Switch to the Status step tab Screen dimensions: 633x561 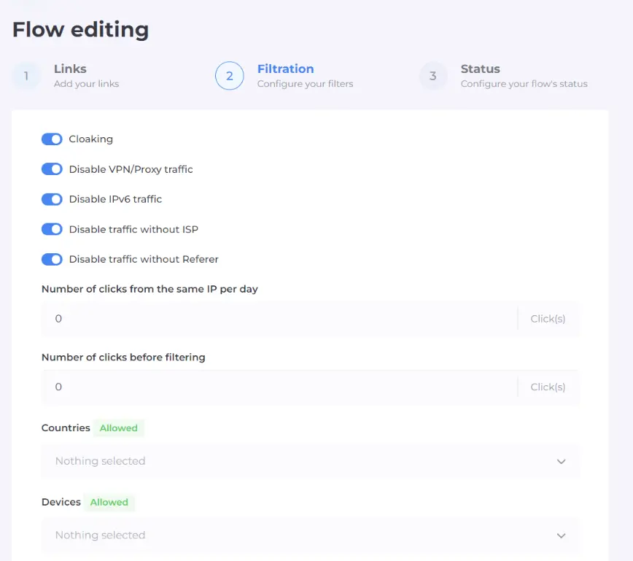pyautogui.click(x=480, y=69)
